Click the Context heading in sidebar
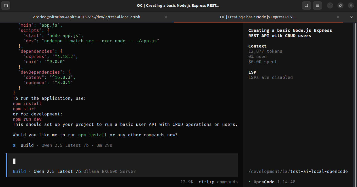This screenshot has width=357, height=187. [x=258, y=46]
